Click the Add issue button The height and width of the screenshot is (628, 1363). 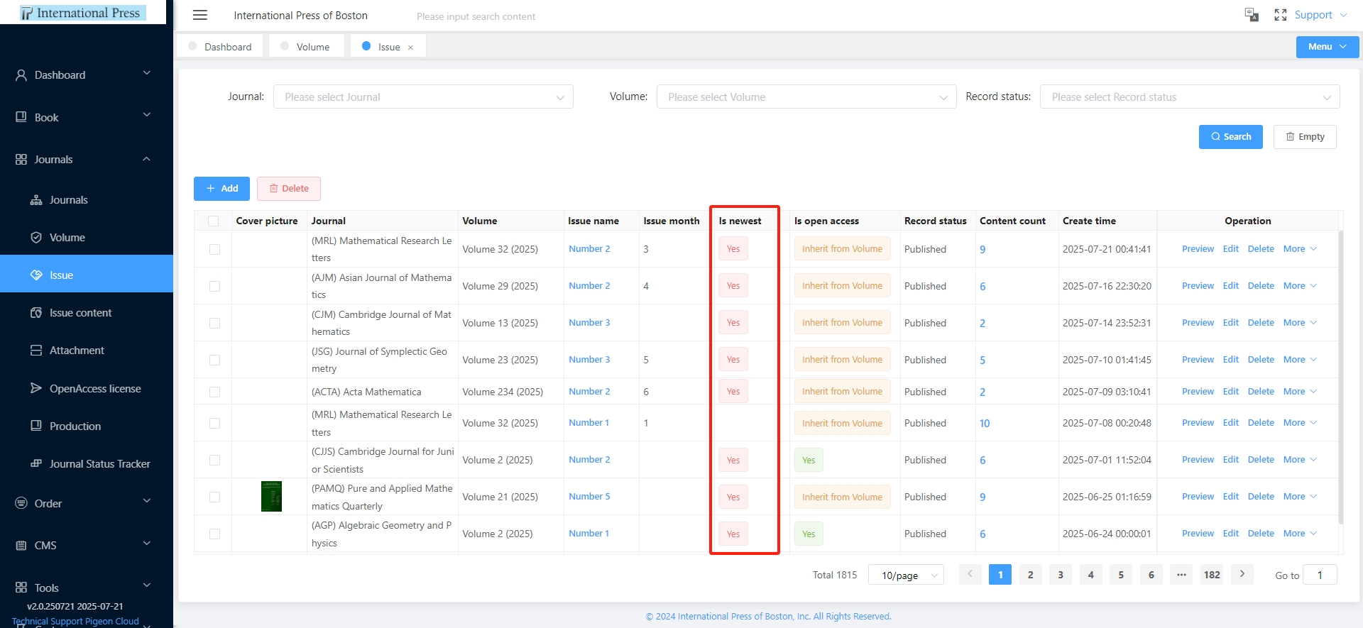tap(221, 189)
